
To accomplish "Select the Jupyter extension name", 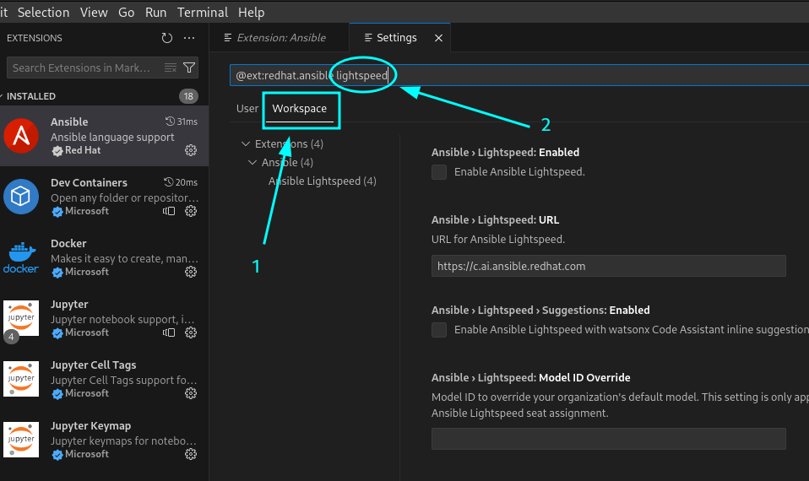I will (x=69, y=304).
